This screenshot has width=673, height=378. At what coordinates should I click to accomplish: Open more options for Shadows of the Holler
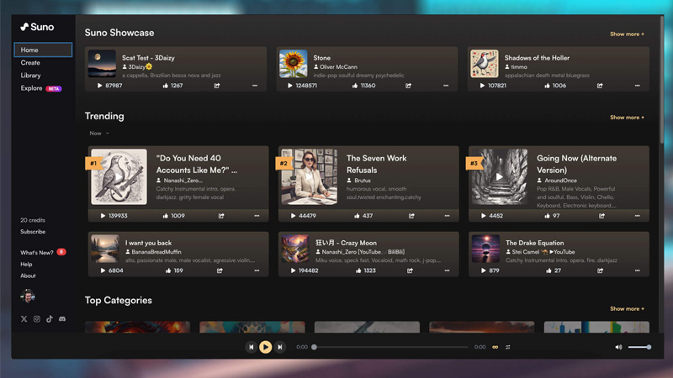point(638,86)
